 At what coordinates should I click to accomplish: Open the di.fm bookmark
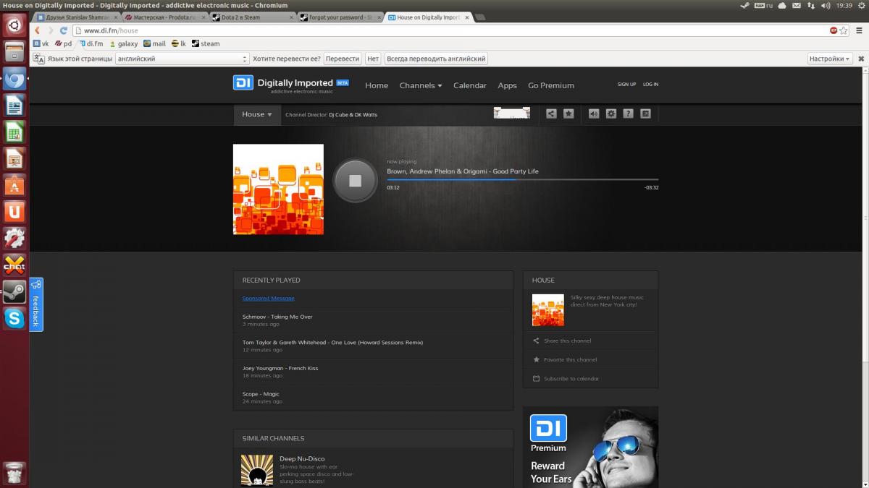(x=91, y=43)
